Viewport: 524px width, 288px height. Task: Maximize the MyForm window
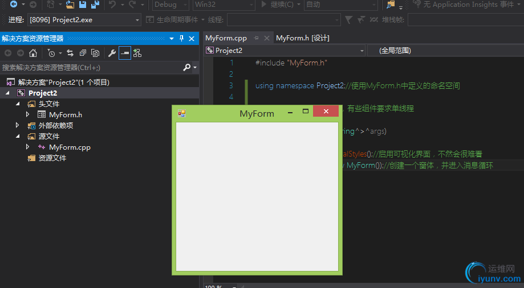(x=306, y=111)
